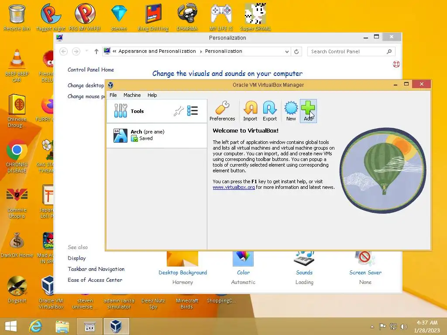Open Internet Explorer from taskbar
This screenshot has width=447, height=335.
[x=36, y=326]
